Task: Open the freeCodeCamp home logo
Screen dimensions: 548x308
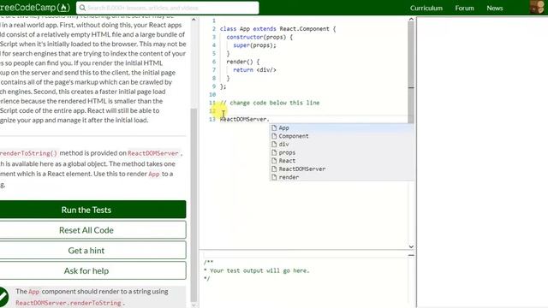Action: pyautogui.click(x=34, y=8)
